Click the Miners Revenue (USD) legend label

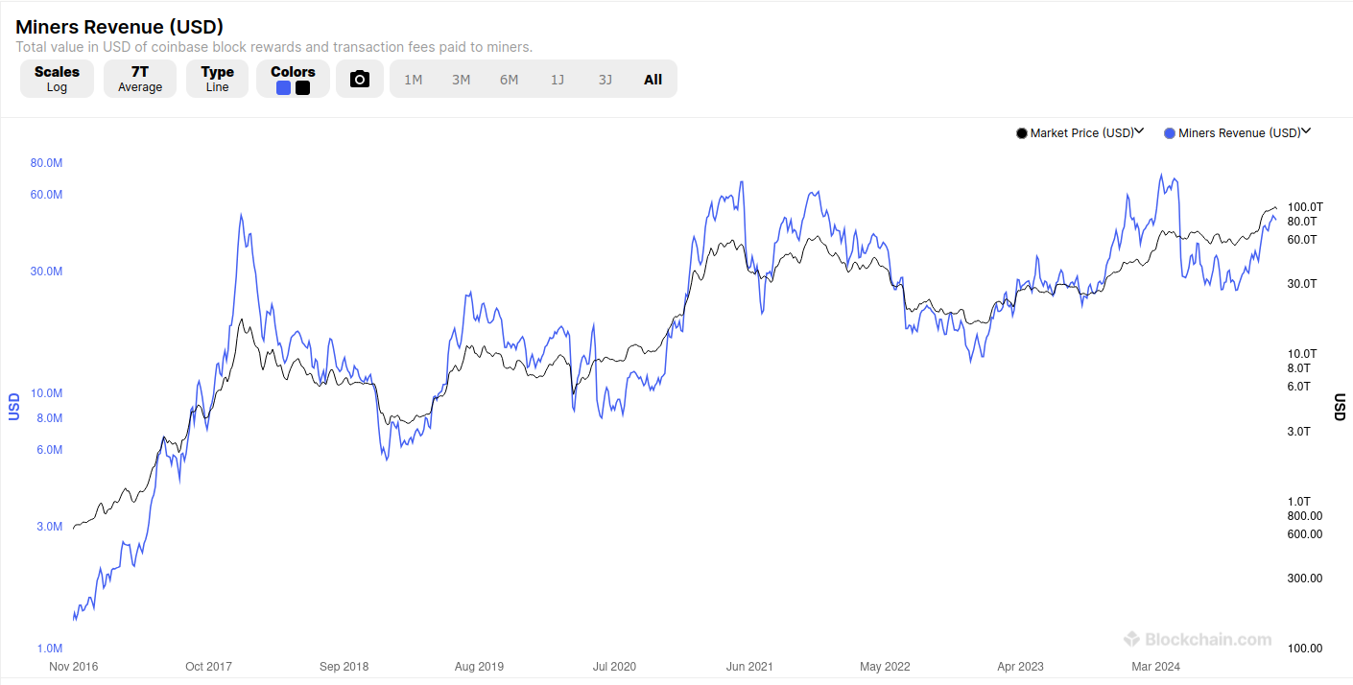[x=1240, y=133]
